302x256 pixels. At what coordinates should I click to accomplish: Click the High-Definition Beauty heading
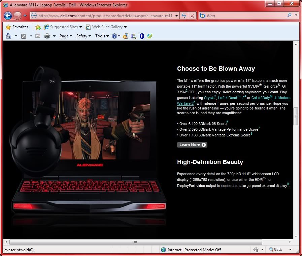[x=210, y=162]
